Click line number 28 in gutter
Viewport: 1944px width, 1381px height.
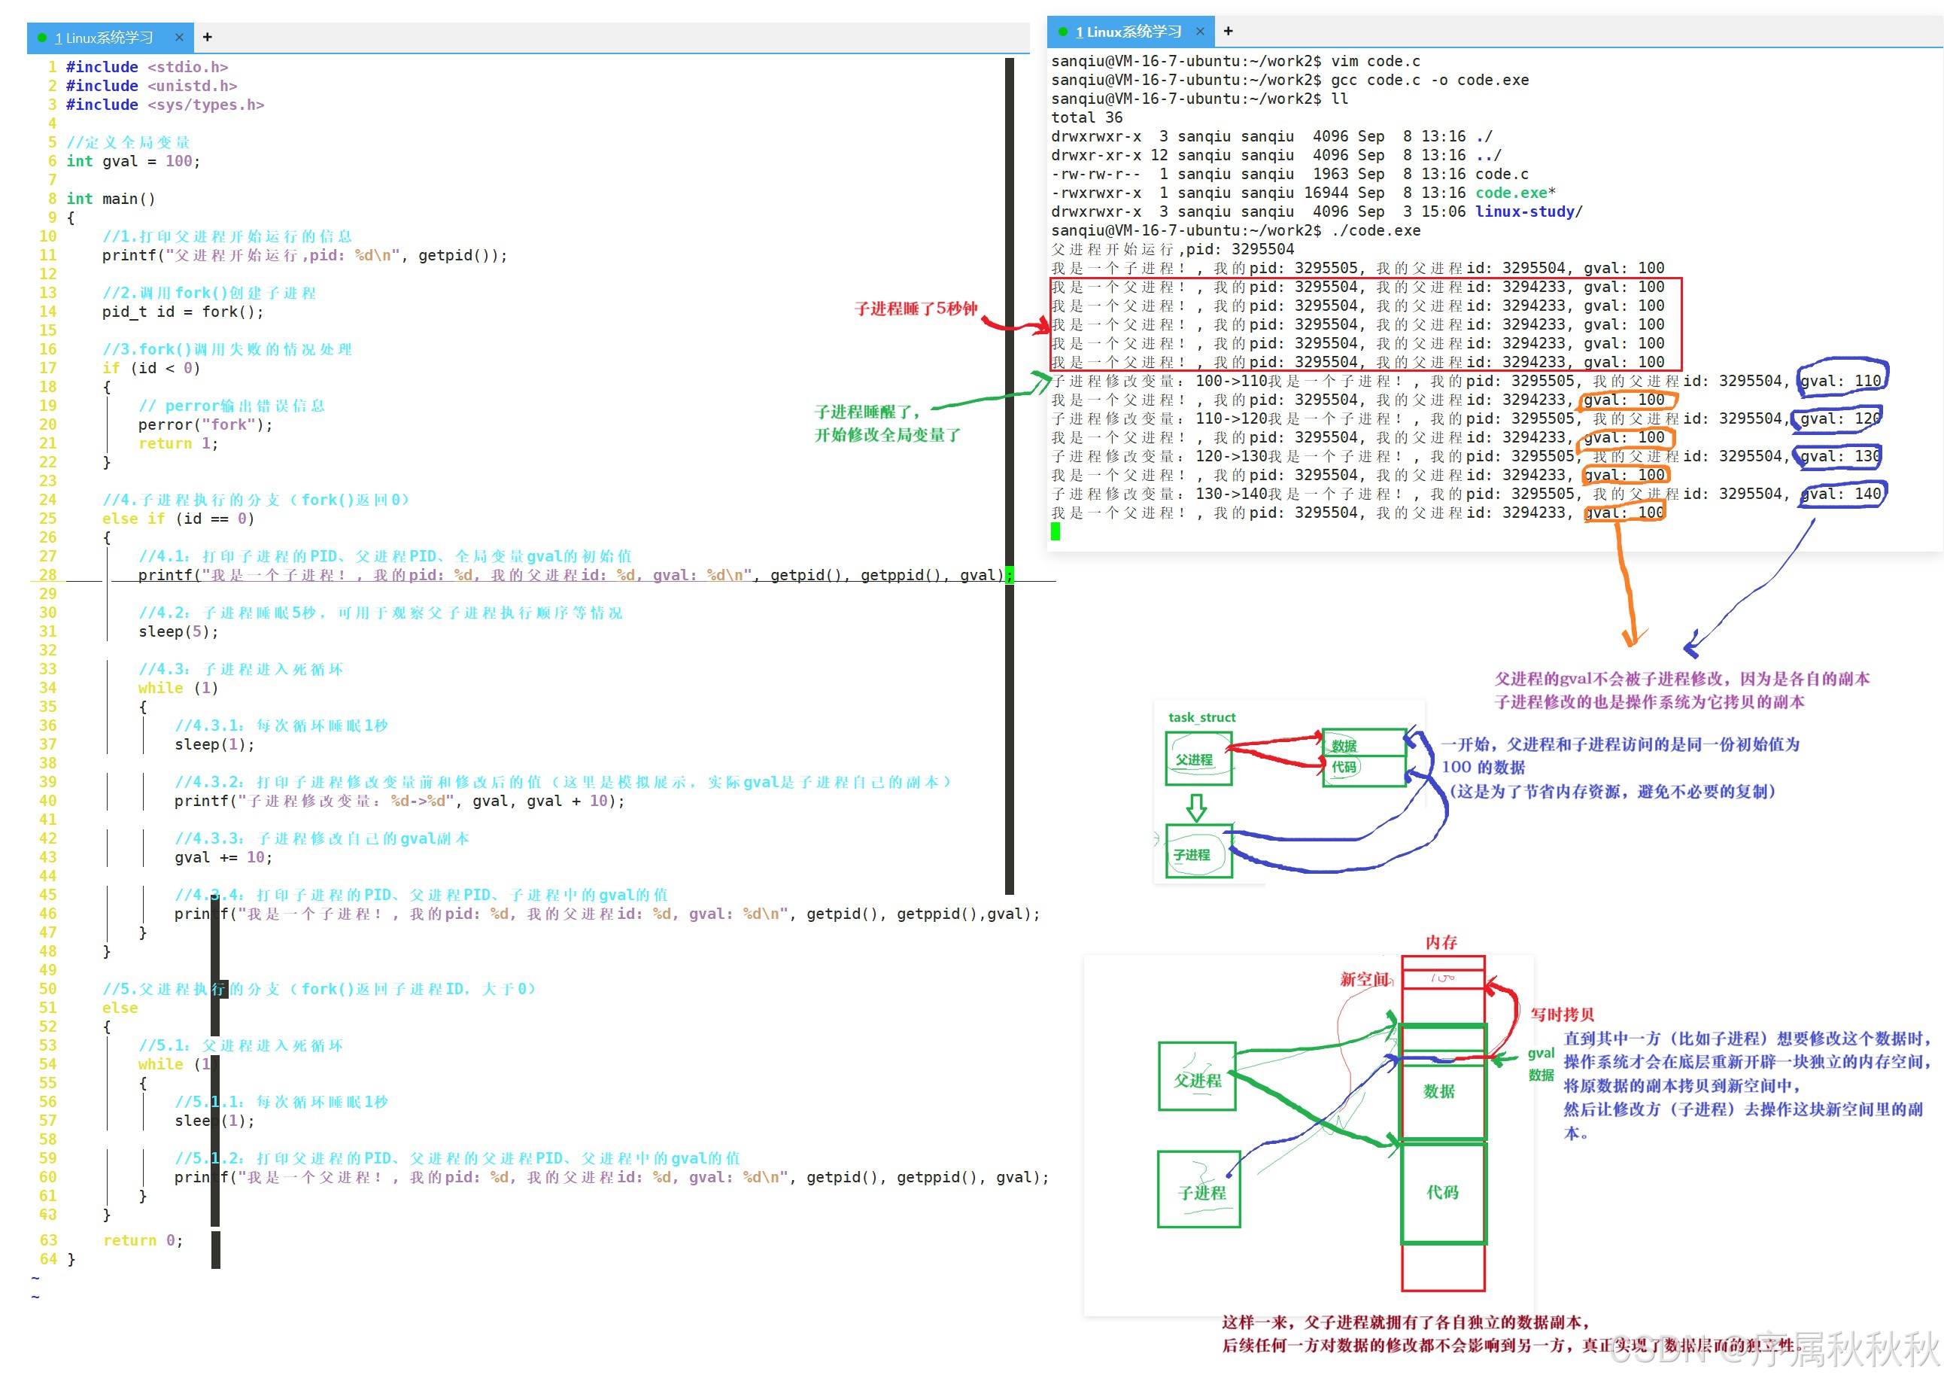(x=47, y=575)
